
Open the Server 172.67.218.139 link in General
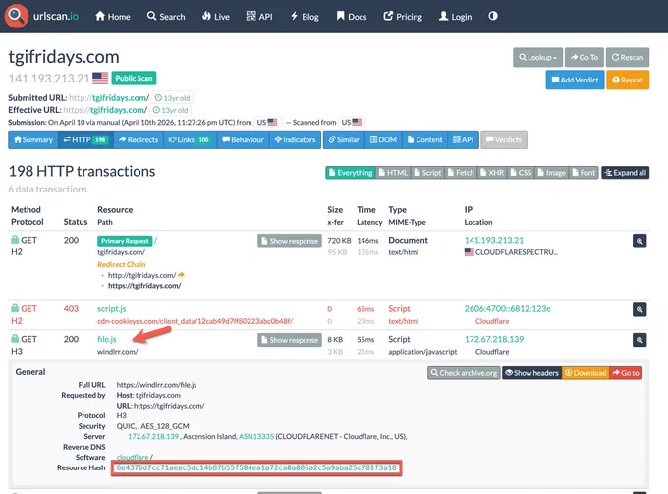(x=153, y=436)
